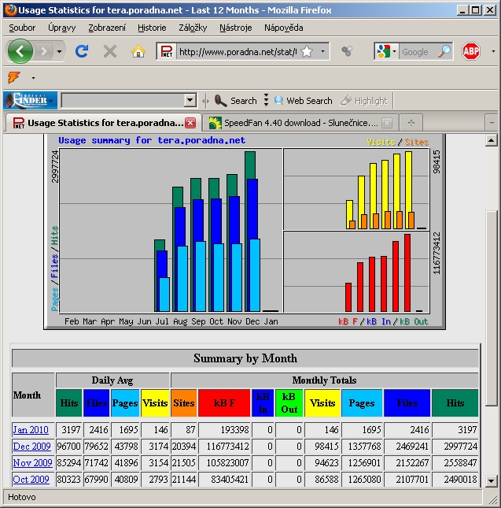Click the vertical scrollbar down arrow
This screenshot has height=508, width=501.
coord(492,480)
